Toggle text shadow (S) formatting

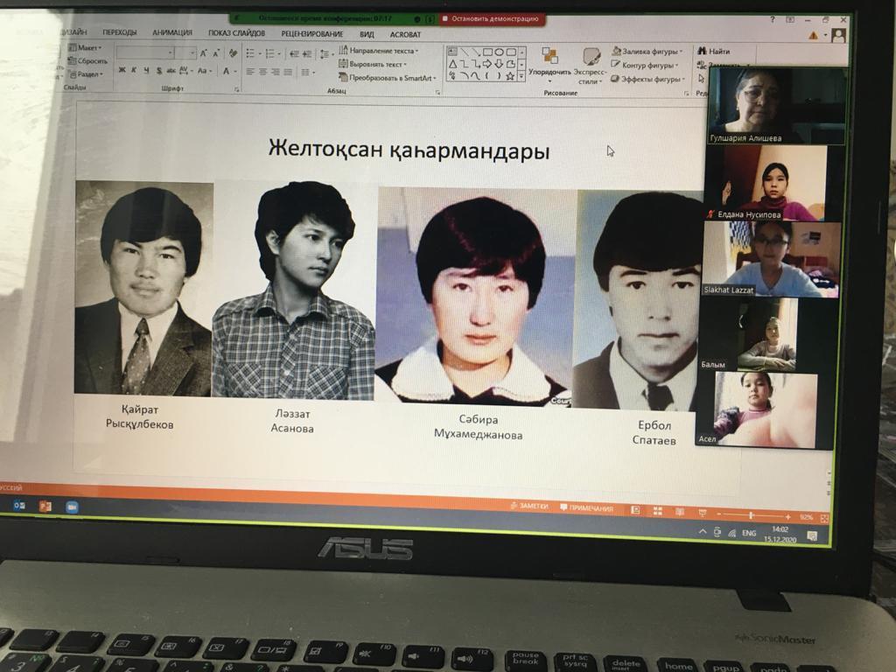159,71
